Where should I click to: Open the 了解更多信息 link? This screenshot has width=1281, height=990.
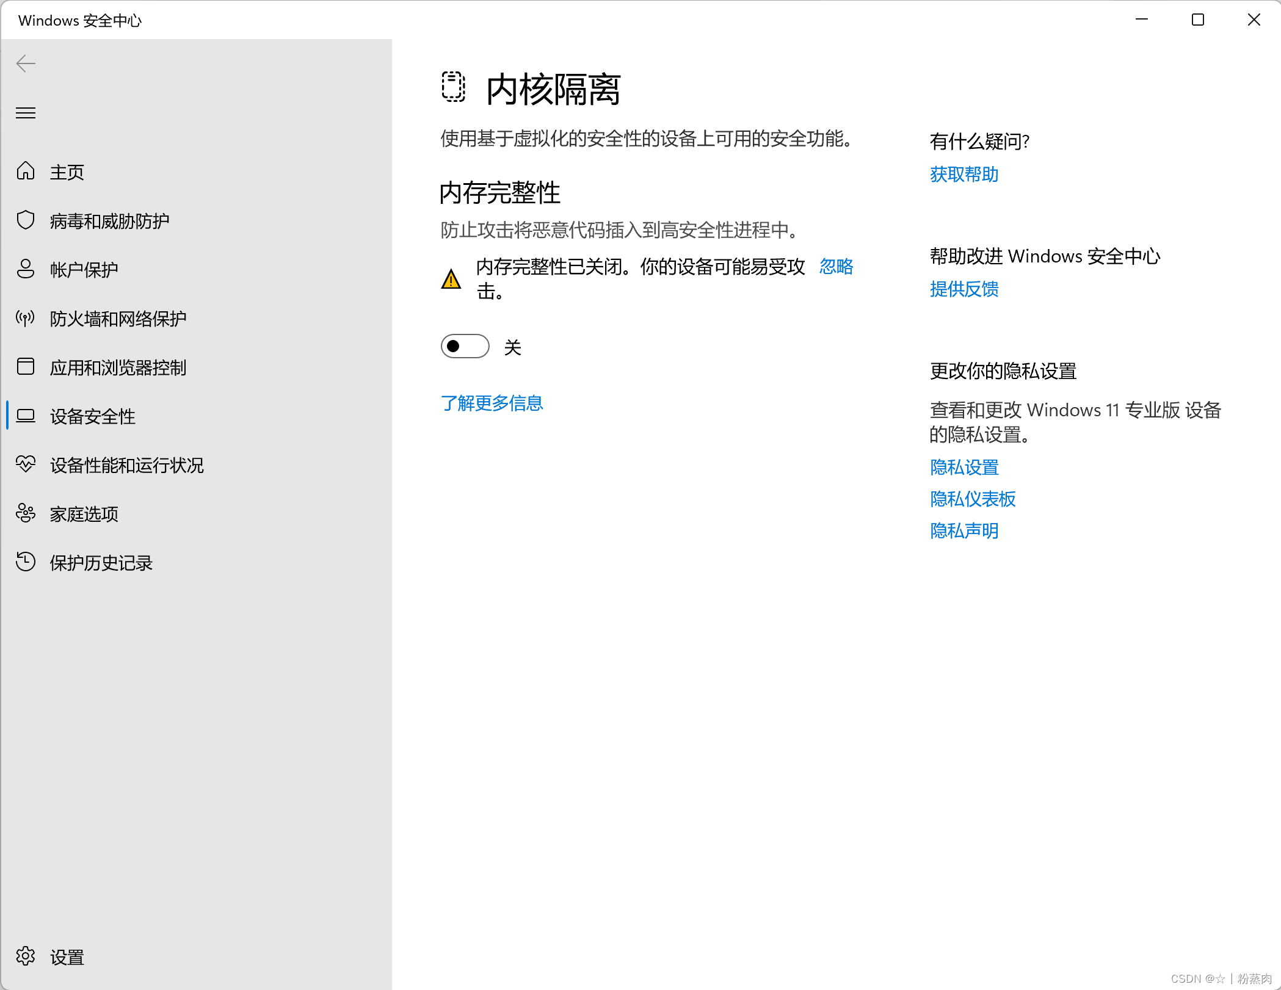pos(492,403)
